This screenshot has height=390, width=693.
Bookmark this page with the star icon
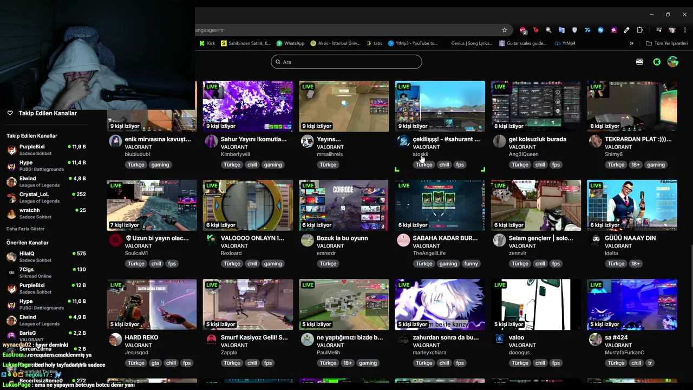coord(505,30)
